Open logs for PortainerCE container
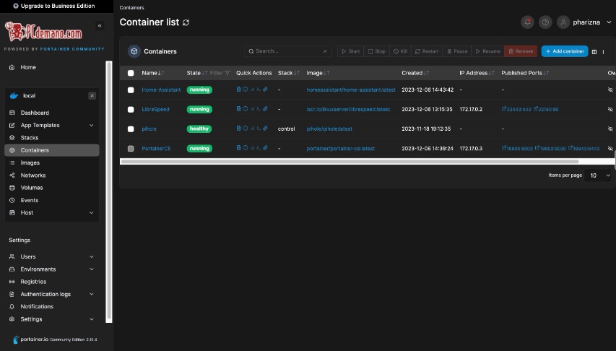Screen dimensions: 616x351 [x=238, y=148]
